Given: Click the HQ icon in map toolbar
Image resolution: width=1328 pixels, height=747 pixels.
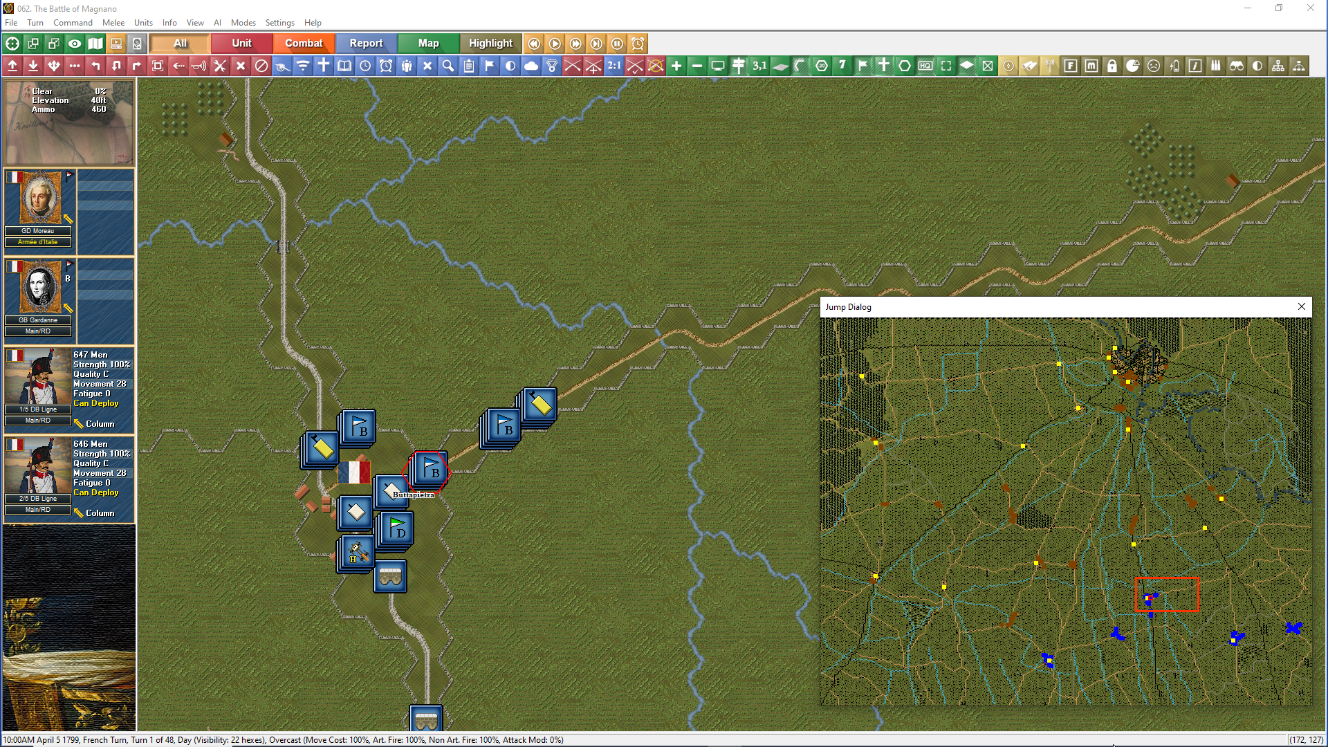Looking at the screenshot, I should 925,66.
